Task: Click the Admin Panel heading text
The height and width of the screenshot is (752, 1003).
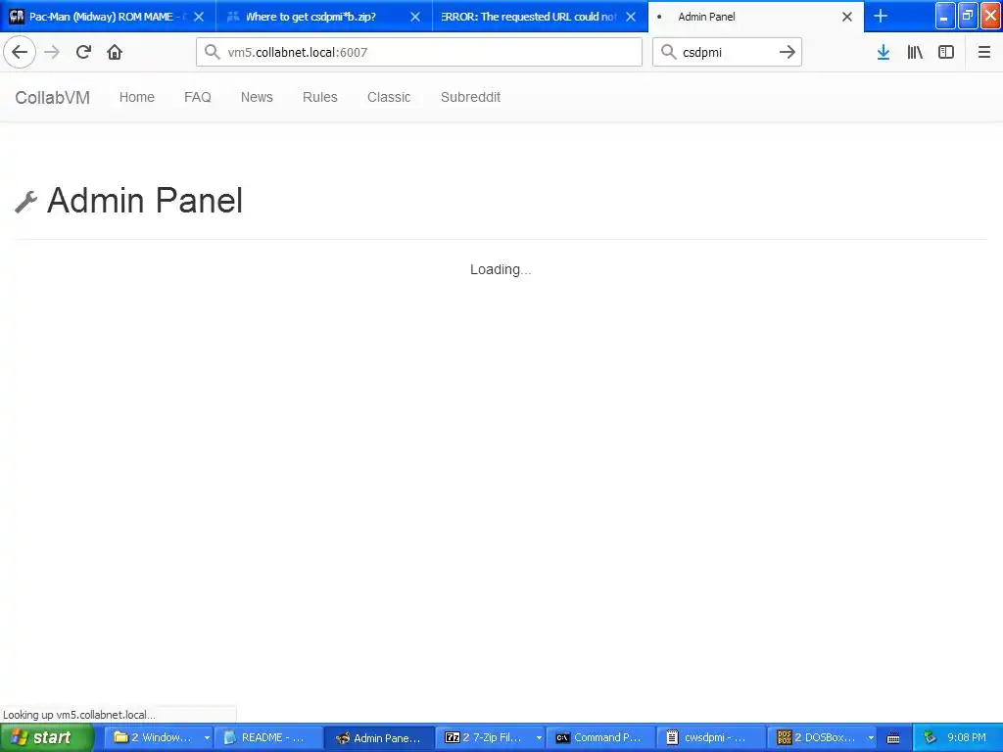Action: [x=145, y=200]
